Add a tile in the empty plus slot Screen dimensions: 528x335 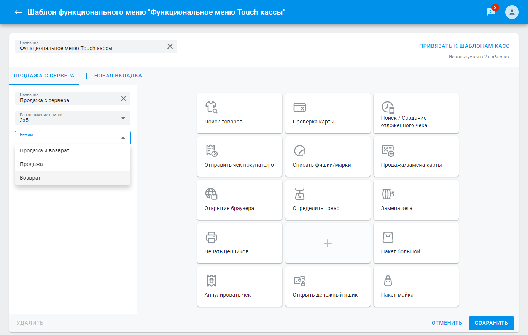click(328, 243)
